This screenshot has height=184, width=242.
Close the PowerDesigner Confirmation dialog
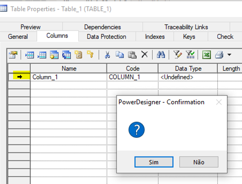pos(219,102)
